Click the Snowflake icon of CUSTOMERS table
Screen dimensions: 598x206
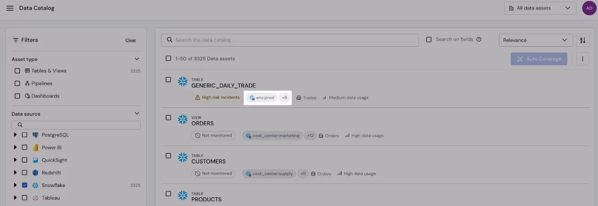click(183, 157)
